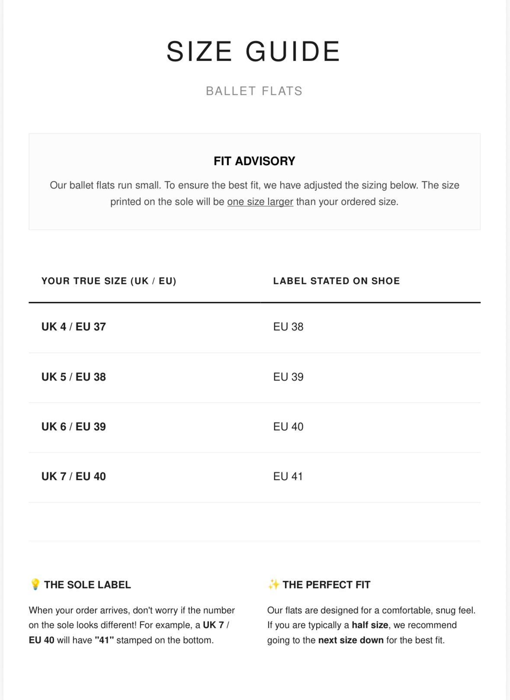Click the EU 40 label value

pyautogui.click(x=288, y=427)
